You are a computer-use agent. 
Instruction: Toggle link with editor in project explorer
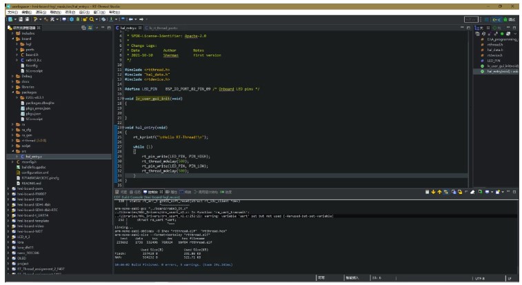(x=90, y=28)
